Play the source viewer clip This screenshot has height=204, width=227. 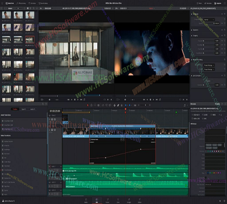(x=78, y=100)
